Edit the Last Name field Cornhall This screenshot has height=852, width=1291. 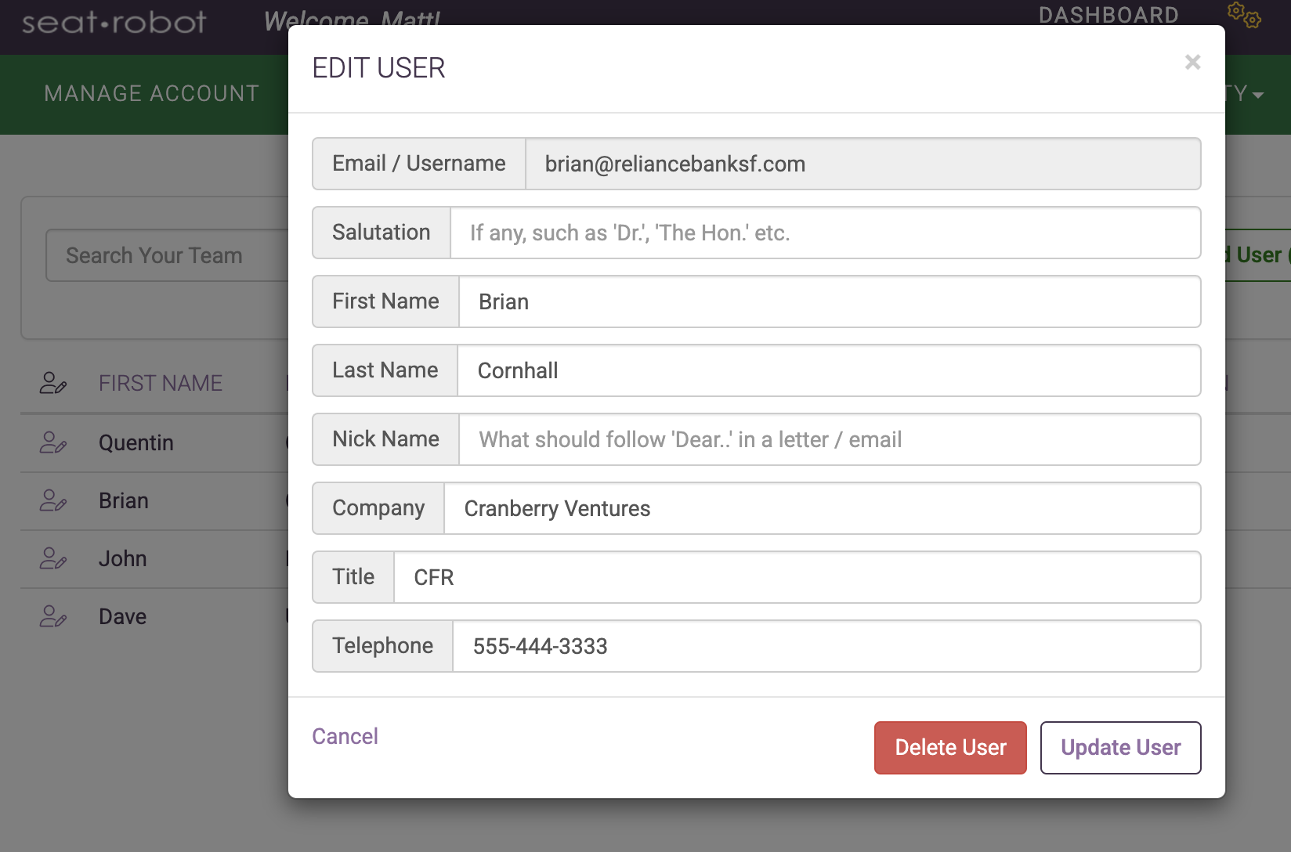(829, 370)
